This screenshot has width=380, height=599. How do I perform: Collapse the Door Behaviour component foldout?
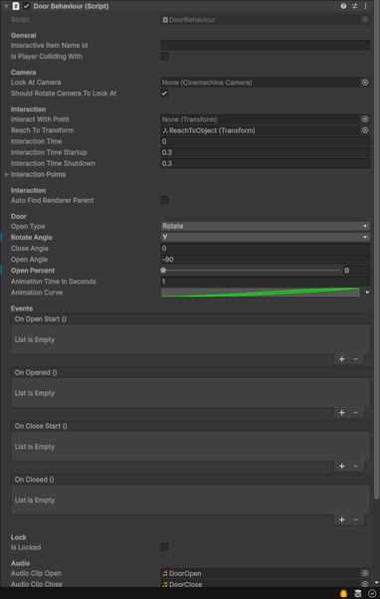coord(6,6)
